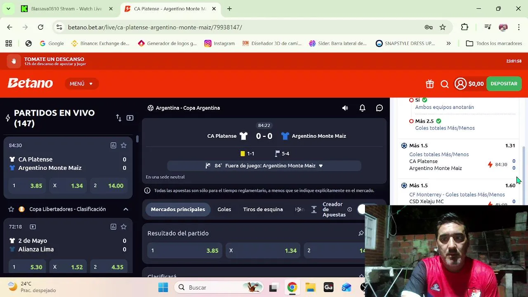This screenshot has height=297, width=528.
Task: Click the live sort arrows icon
Action: tap(119, 118)
